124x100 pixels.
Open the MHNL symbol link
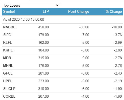coord(8,66)
